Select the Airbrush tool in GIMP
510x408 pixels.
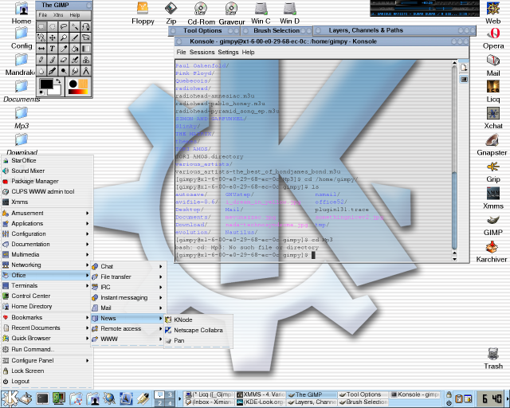[x=75, y=60]
